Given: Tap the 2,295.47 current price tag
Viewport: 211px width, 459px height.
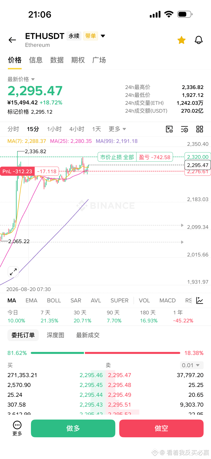Looking at the screenshot, I should [197, 165].
